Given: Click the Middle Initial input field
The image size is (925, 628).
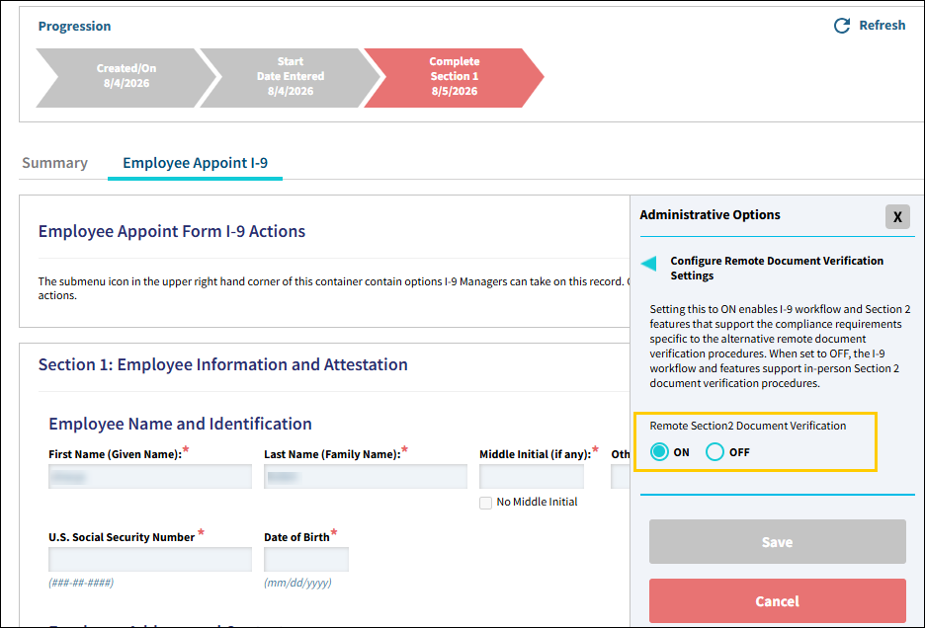Looking at the screenshot, I should point(532,477).
